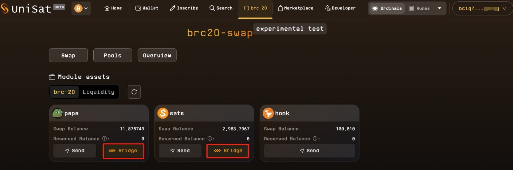Click the pepe frog token icon

click(58, 113)
